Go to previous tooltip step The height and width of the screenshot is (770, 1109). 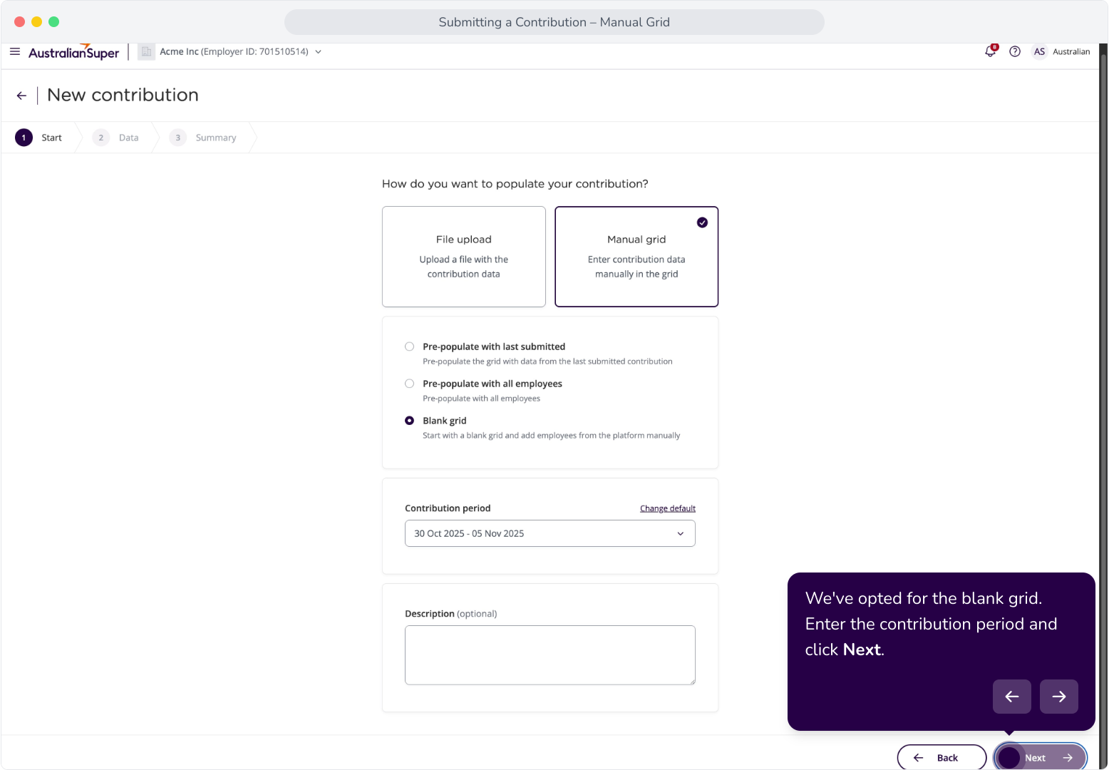(x=1011, y=697)
